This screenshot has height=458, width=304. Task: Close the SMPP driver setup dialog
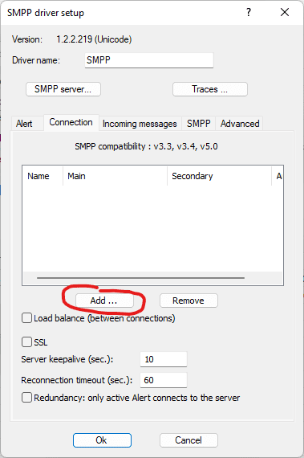tap(285, 12)
